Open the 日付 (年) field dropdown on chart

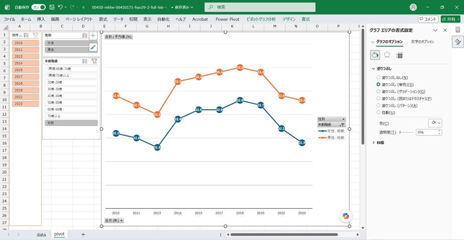(x=114, y=220)
